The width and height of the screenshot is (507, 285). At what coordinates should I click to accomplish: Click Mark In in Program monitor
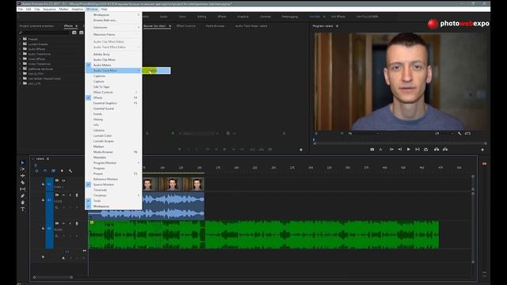pos(391,150)
